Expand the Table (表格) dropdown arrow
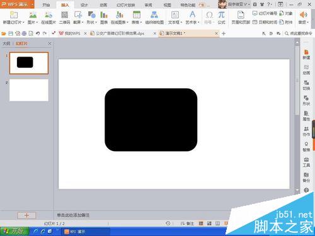Screen dimensions: 315x236 [141, 22]
